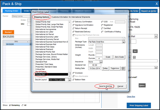Select the All radio button
Screen dimensions: 160x110
point(23,105)
